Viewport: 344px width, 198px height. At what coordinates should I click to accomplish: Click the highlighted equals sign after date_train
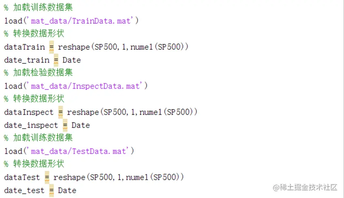tap(56, 61)
